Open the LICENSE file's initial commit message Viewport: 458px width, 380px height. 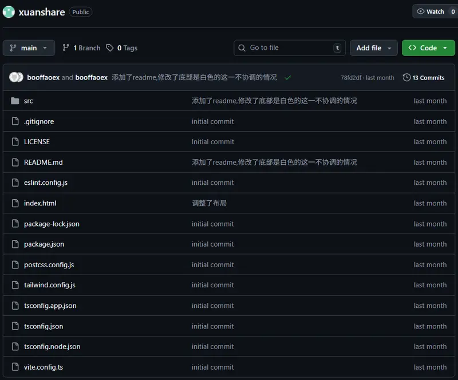coord(212,142)
